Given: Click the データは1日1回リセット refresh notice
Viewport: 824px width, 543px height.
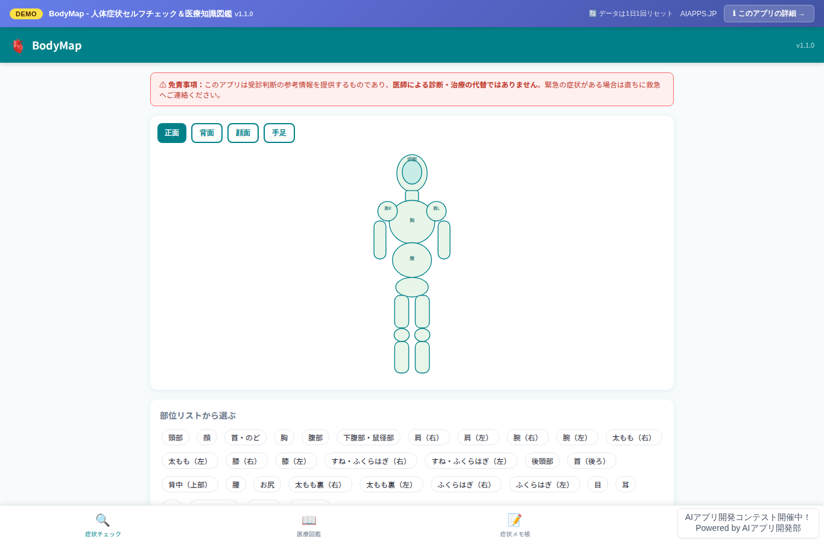Looking at the screenshot, I should (x=630, y=13).
